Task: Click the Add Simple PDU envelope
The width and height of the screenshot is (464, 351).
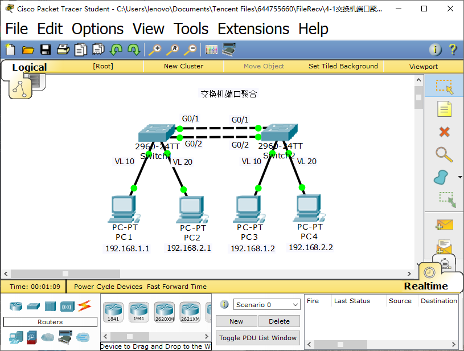Action: (444, 225)
